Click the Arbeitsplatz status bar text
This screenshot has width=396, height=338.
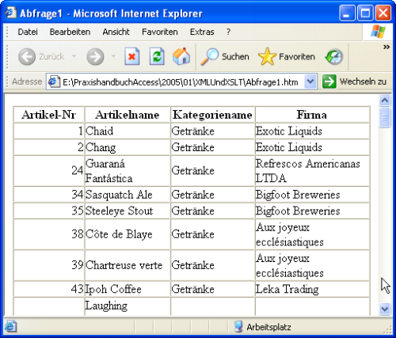click(x=268, y=327)
